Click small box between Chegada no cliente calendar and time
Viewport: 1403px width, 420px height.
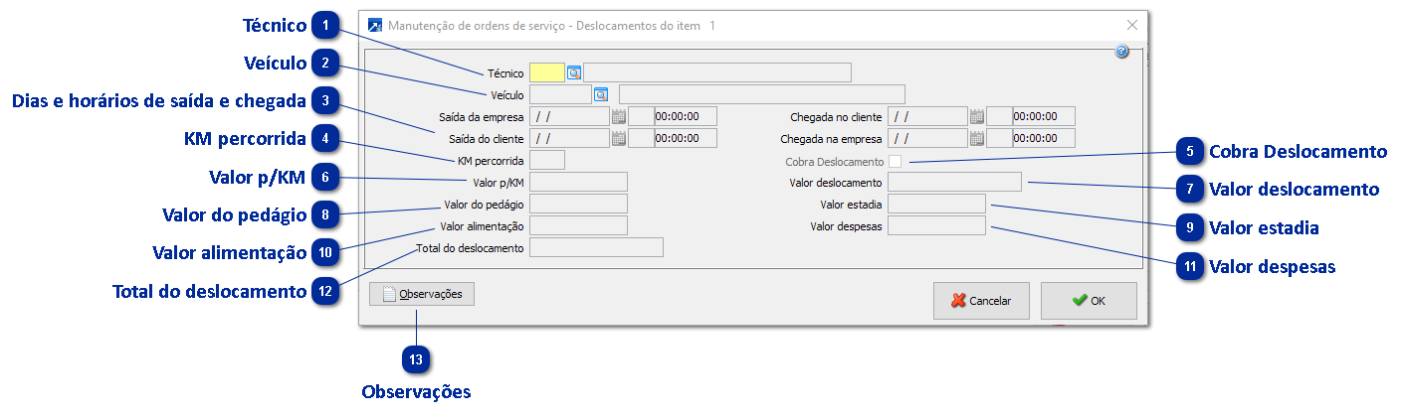click(998, 116)
